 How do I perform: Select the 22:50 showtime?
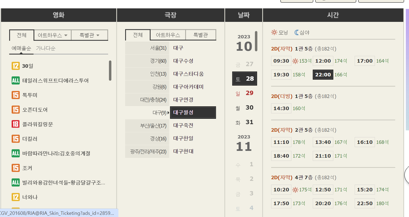365,204
